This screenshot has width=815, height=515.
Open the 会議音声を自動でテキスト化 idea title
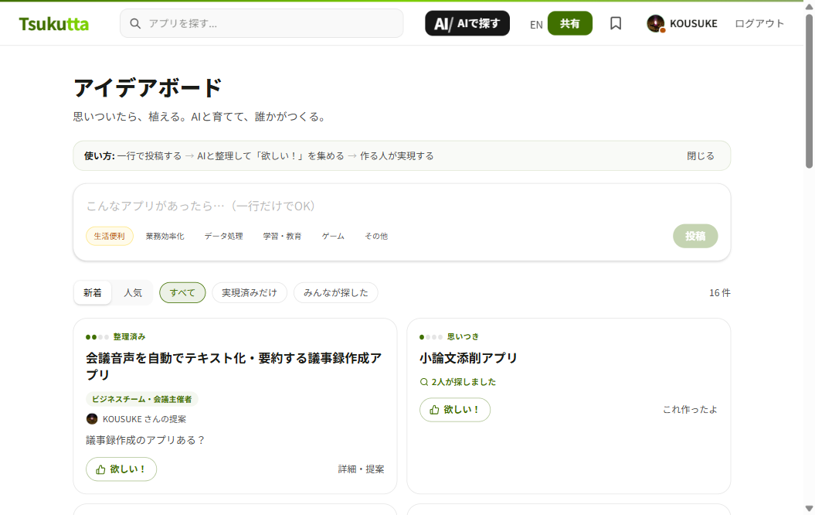234,367
